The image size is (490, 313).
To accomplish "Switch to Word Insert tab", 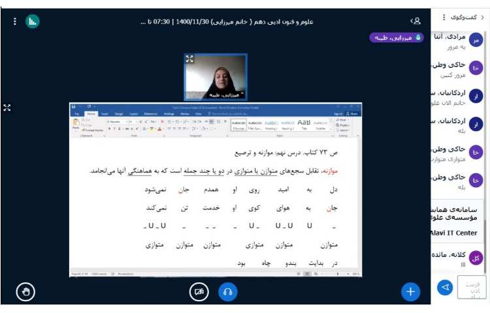I will [x=105, y=114].
